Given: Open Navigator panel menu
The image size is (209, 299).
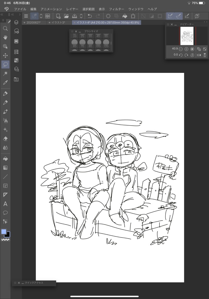Looking at the screenshot, I should [x=168, y=24].
